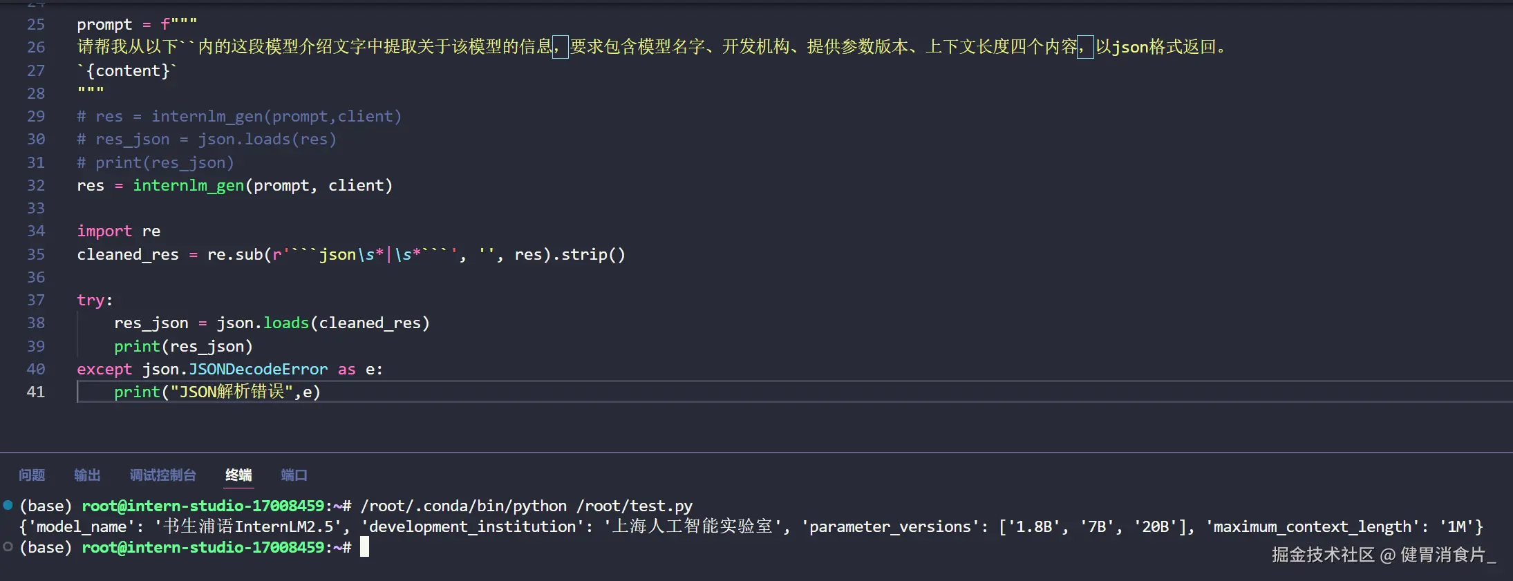Click the `{content}` placeholder line

tap(127, 70)
